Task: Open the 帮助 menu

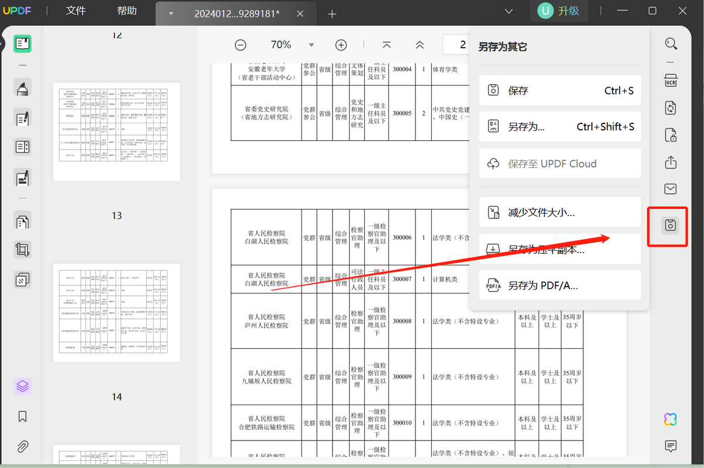Action: point(127,11)
